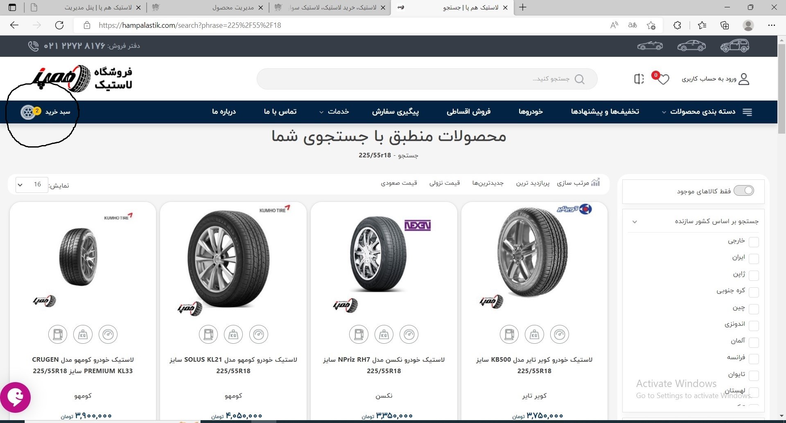The height and width of the screenshot is (423, 786).
Task: Click the search magnifier icon
Action: [579, 79]
